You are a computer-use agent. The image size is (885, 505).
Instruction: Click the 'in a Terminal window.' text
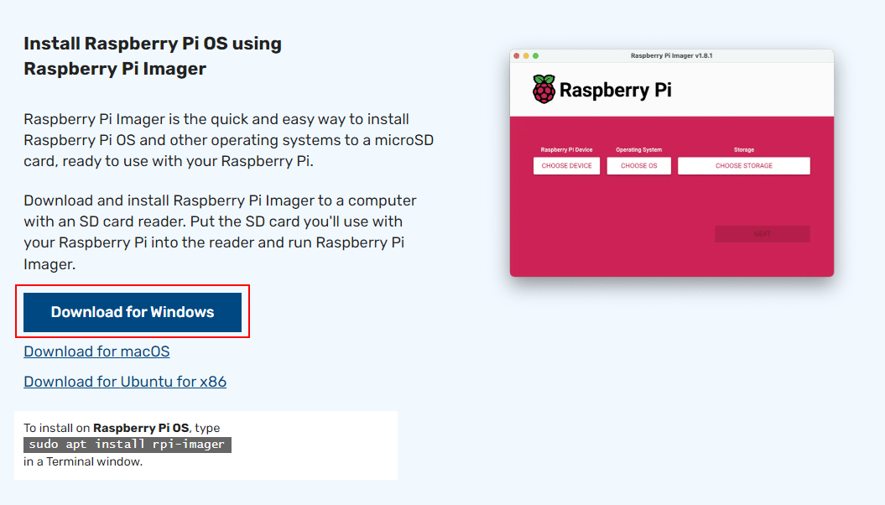83,461
